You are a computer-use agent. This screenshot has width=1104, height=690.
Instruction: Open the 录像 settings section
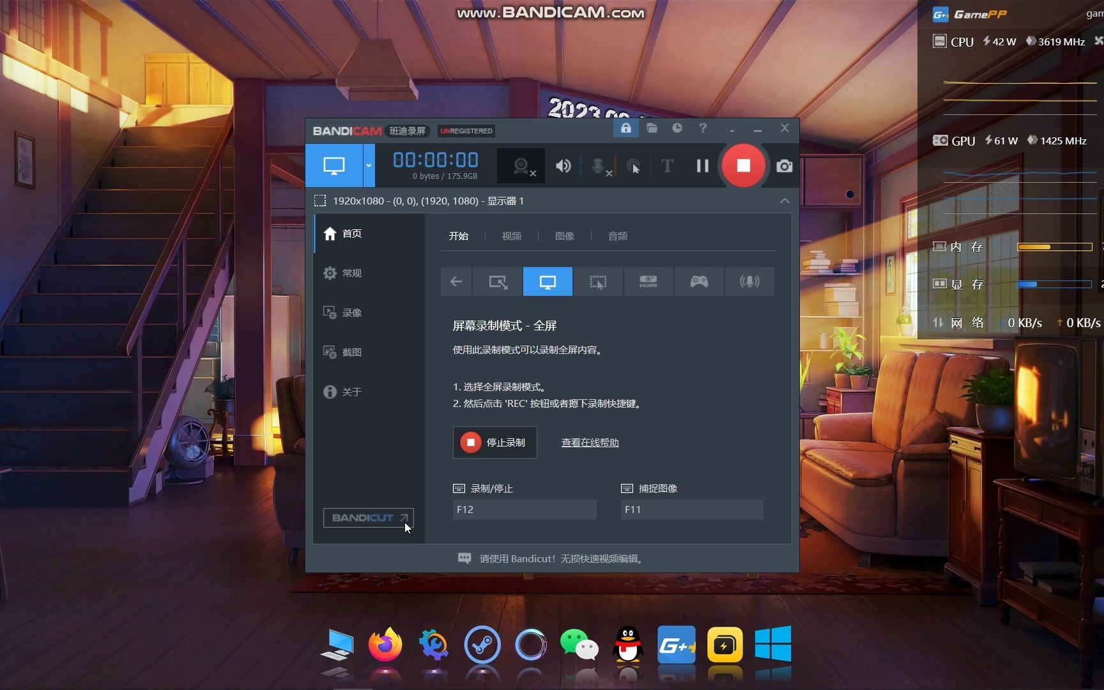369,313
